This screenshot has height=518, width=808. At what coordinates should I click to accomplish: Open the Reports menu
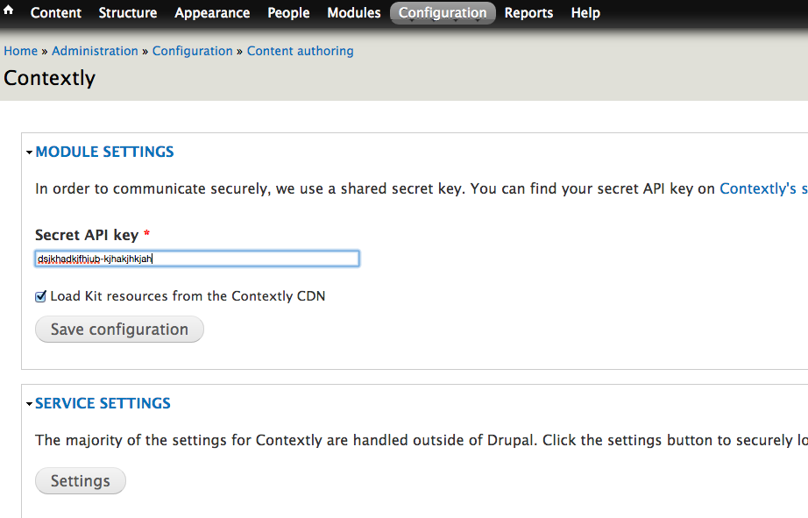(528, 13)
